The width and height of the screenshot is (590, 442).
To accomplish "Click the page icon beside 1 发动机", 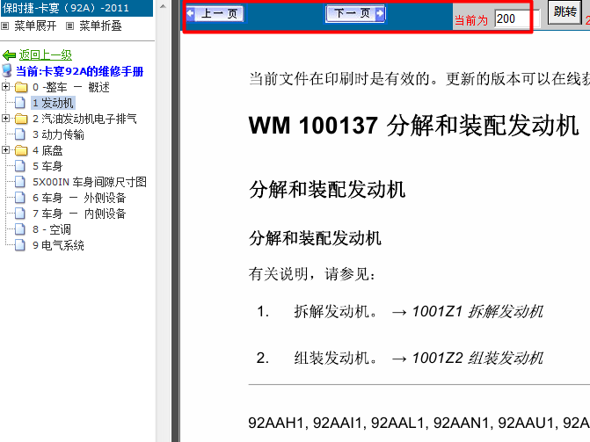I will click(20, 103).
